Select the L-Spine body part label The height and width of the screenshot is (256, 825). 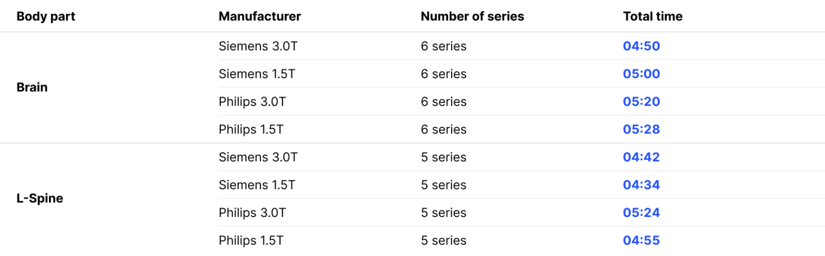(40, 199)
